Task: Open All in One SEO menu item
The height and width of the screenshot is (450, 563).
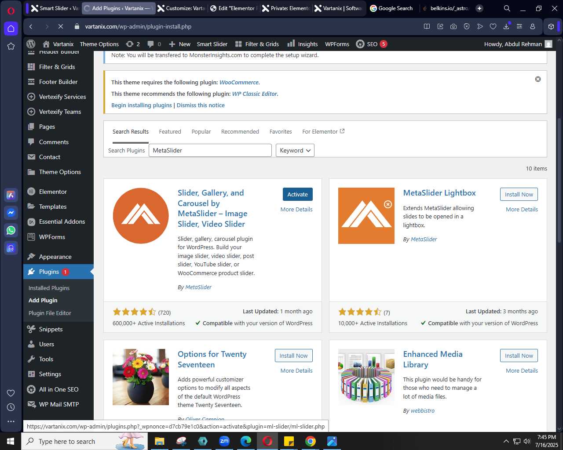Action: (58, 389)
